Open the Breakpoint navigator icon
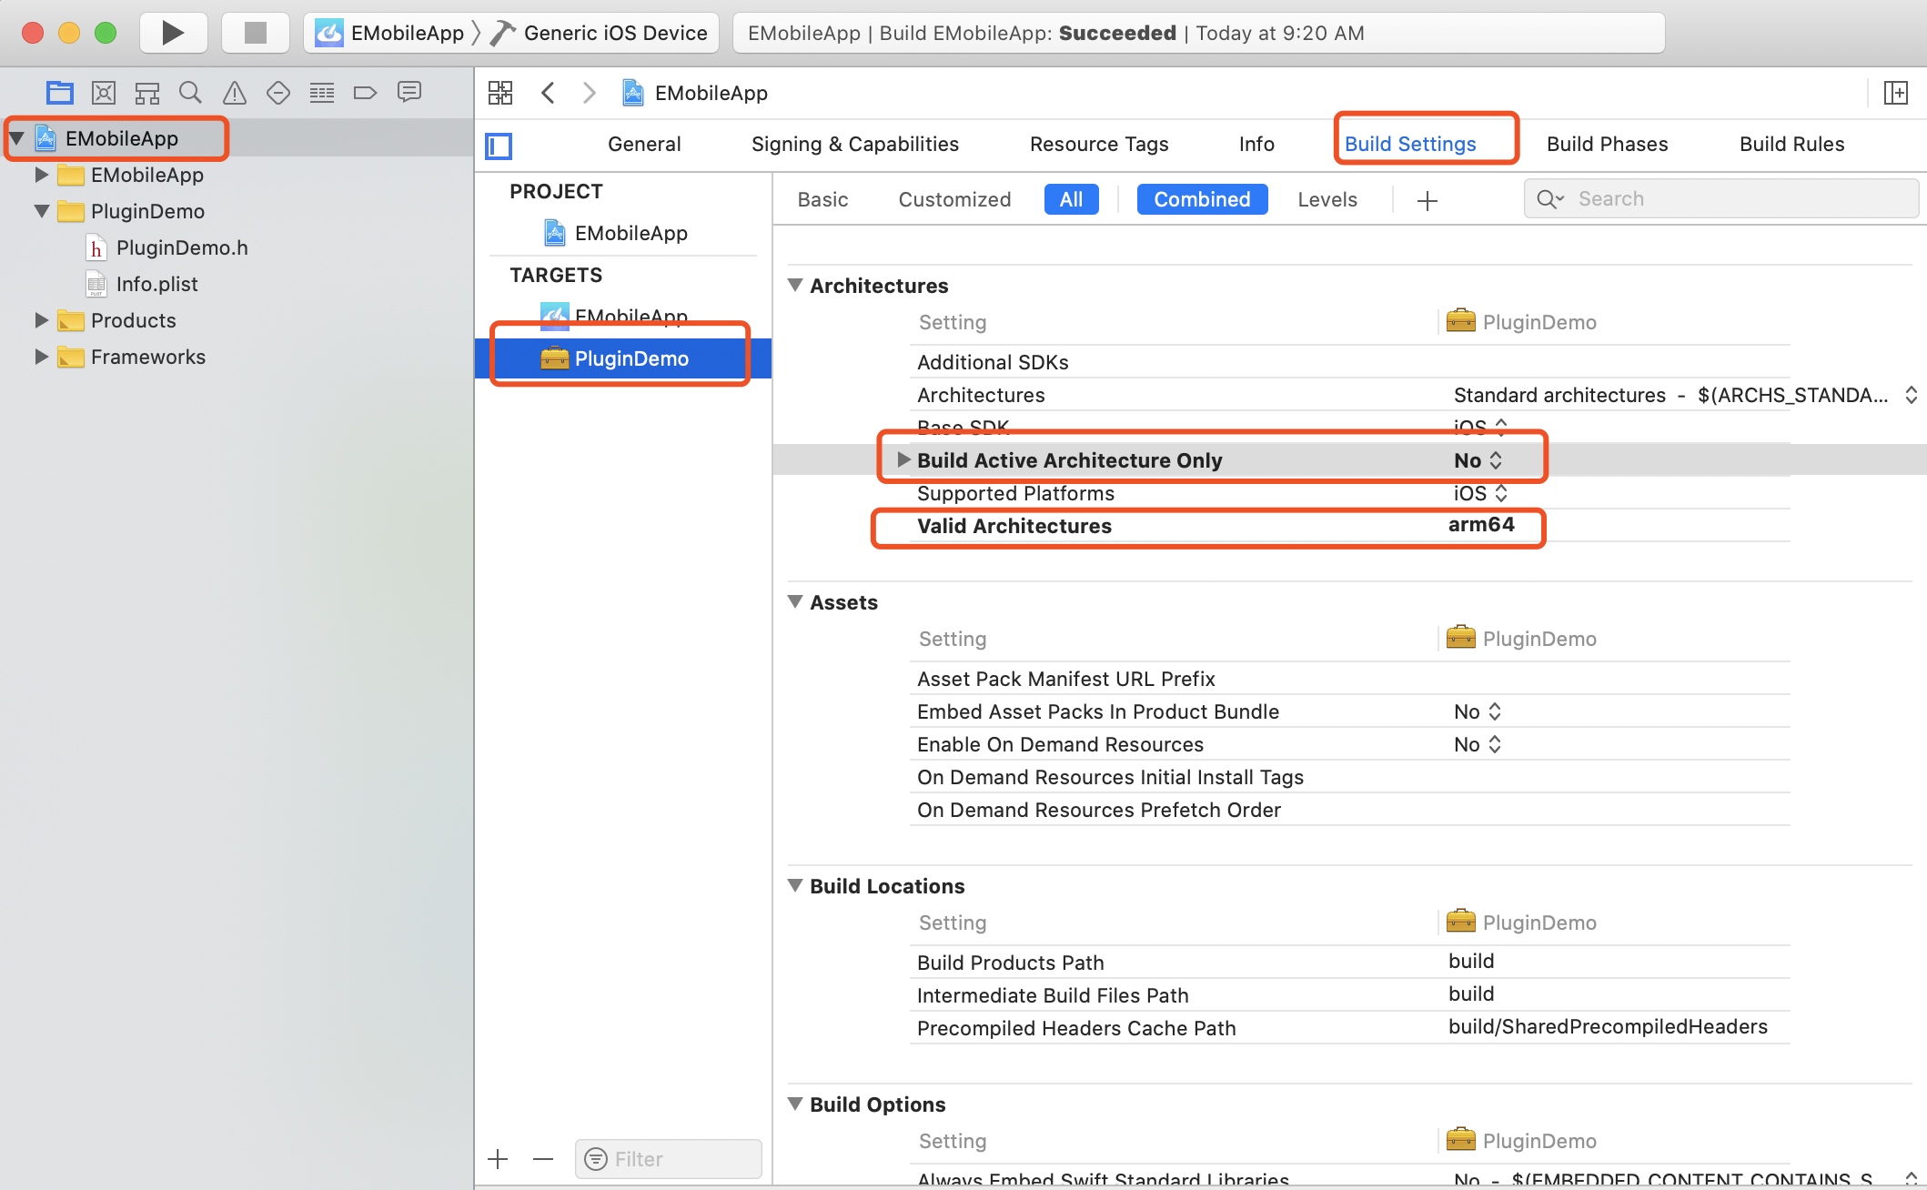The image size is (1927, 1190). pos(365,92)
